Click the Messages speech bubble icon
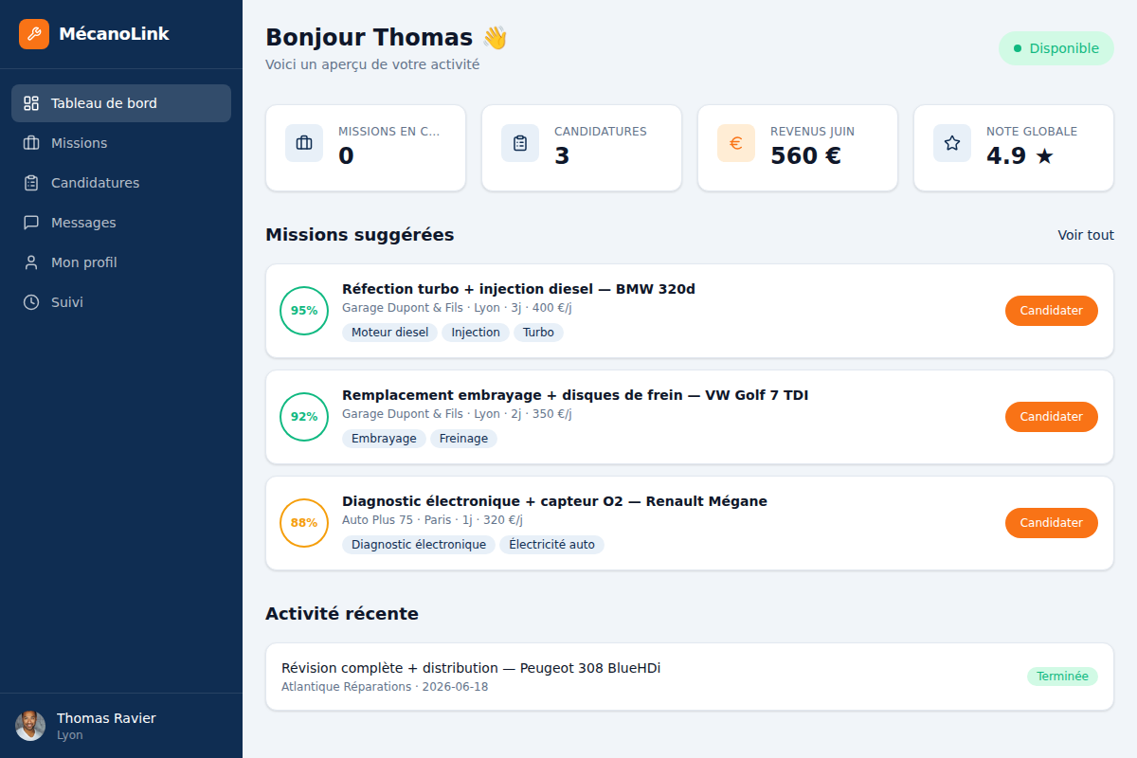Viewport: 1137px width, 758px height. 31,223
